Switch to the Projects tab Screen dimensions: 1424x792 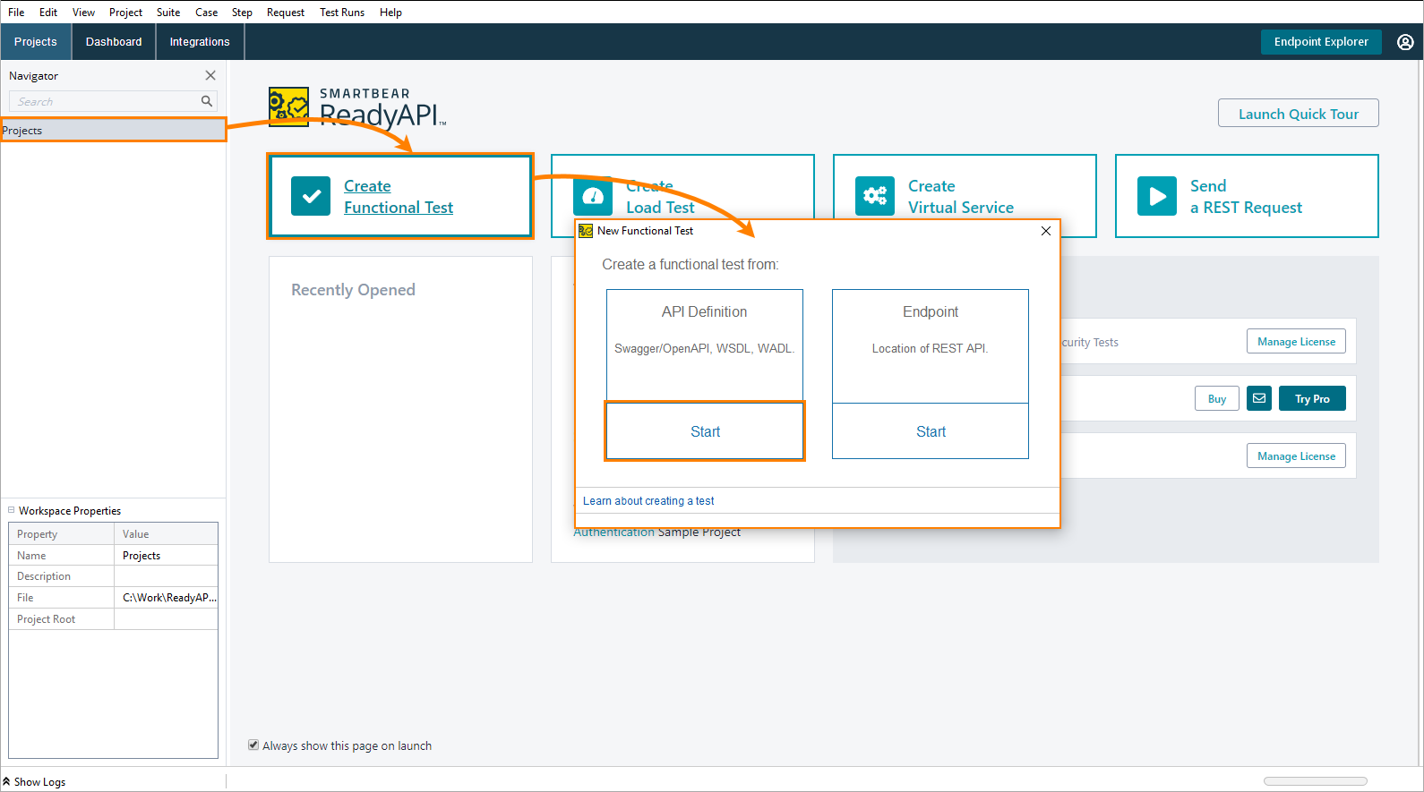pos(36,42)
